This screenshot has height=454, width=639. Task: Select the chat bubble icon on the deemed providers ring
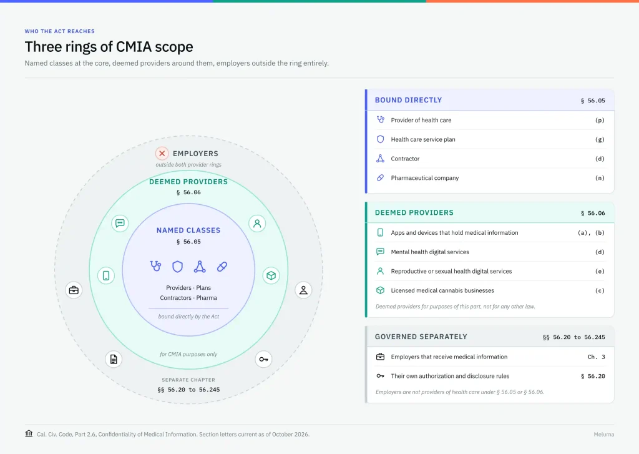point(120,223)
